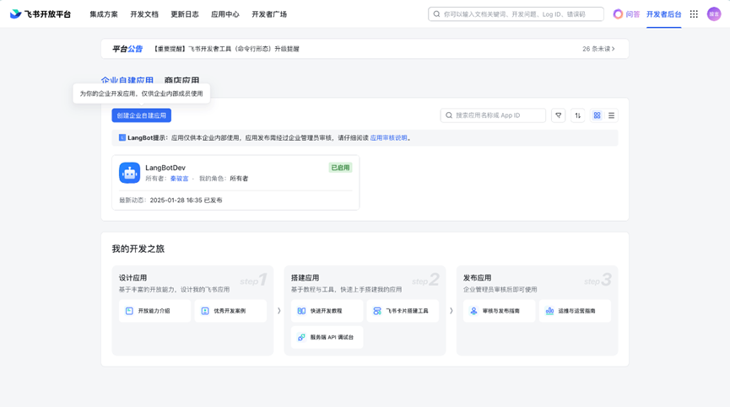Focus the app name or App ID search box
730x407 pixels.
point(493,115)
